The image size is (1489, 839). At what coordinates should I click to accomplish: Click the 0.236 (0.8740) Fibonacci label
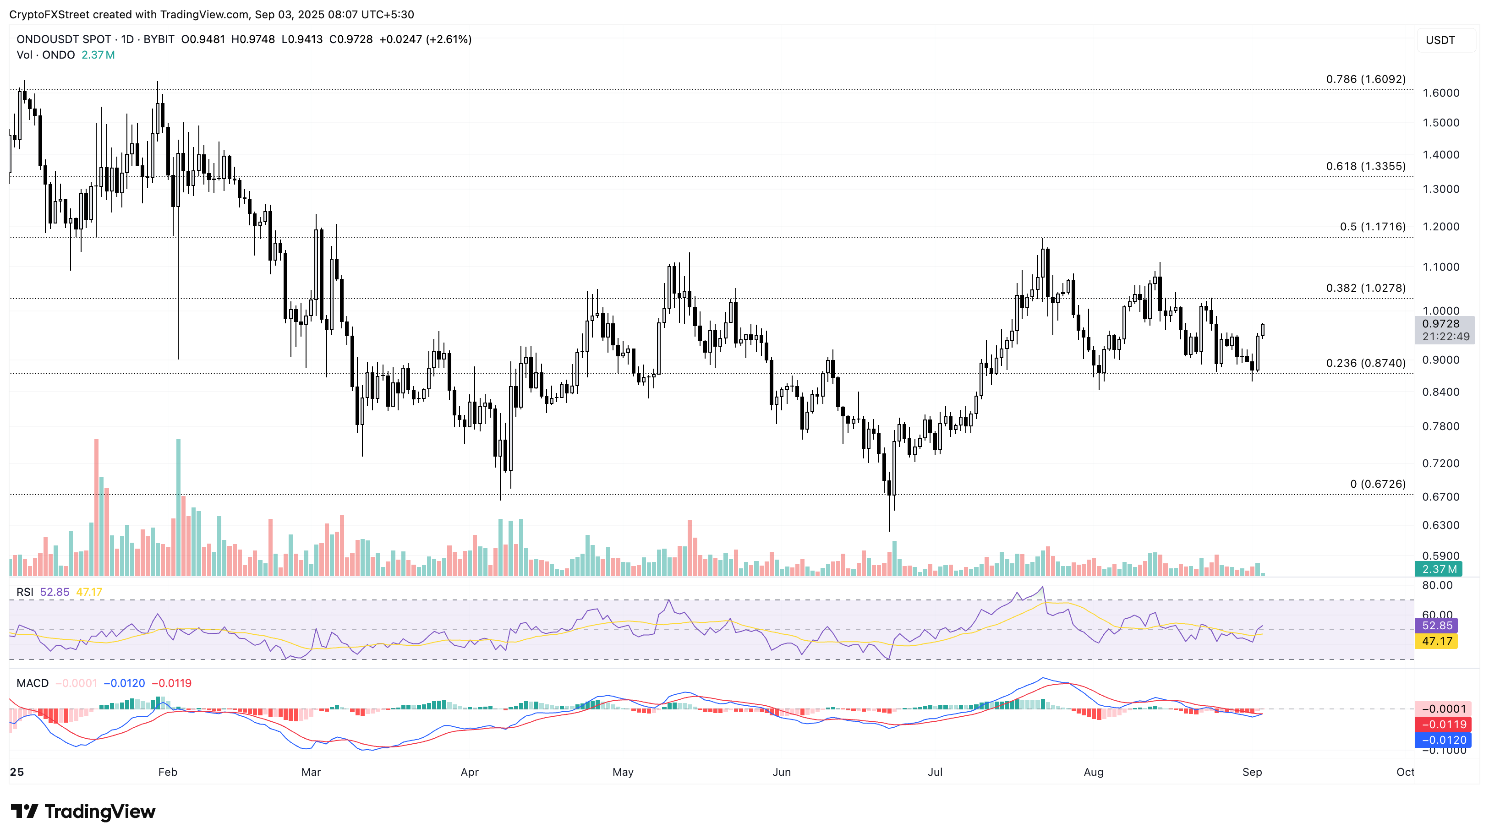click(1365, 363)
